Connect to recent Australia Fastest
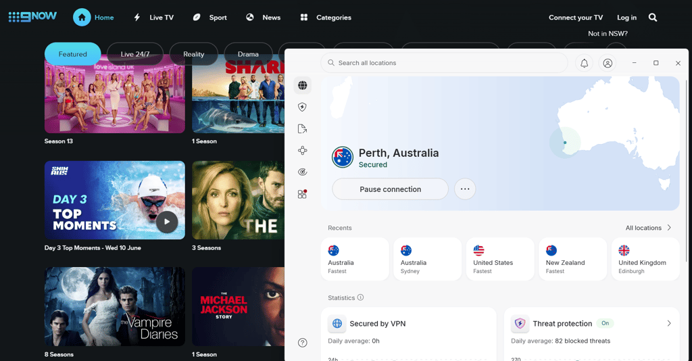692x361 pixels. coord(355,259)
